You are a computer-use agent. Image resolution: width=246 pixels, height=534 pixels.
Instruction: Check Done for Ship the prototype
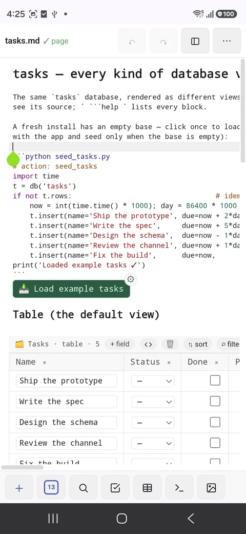215,380
